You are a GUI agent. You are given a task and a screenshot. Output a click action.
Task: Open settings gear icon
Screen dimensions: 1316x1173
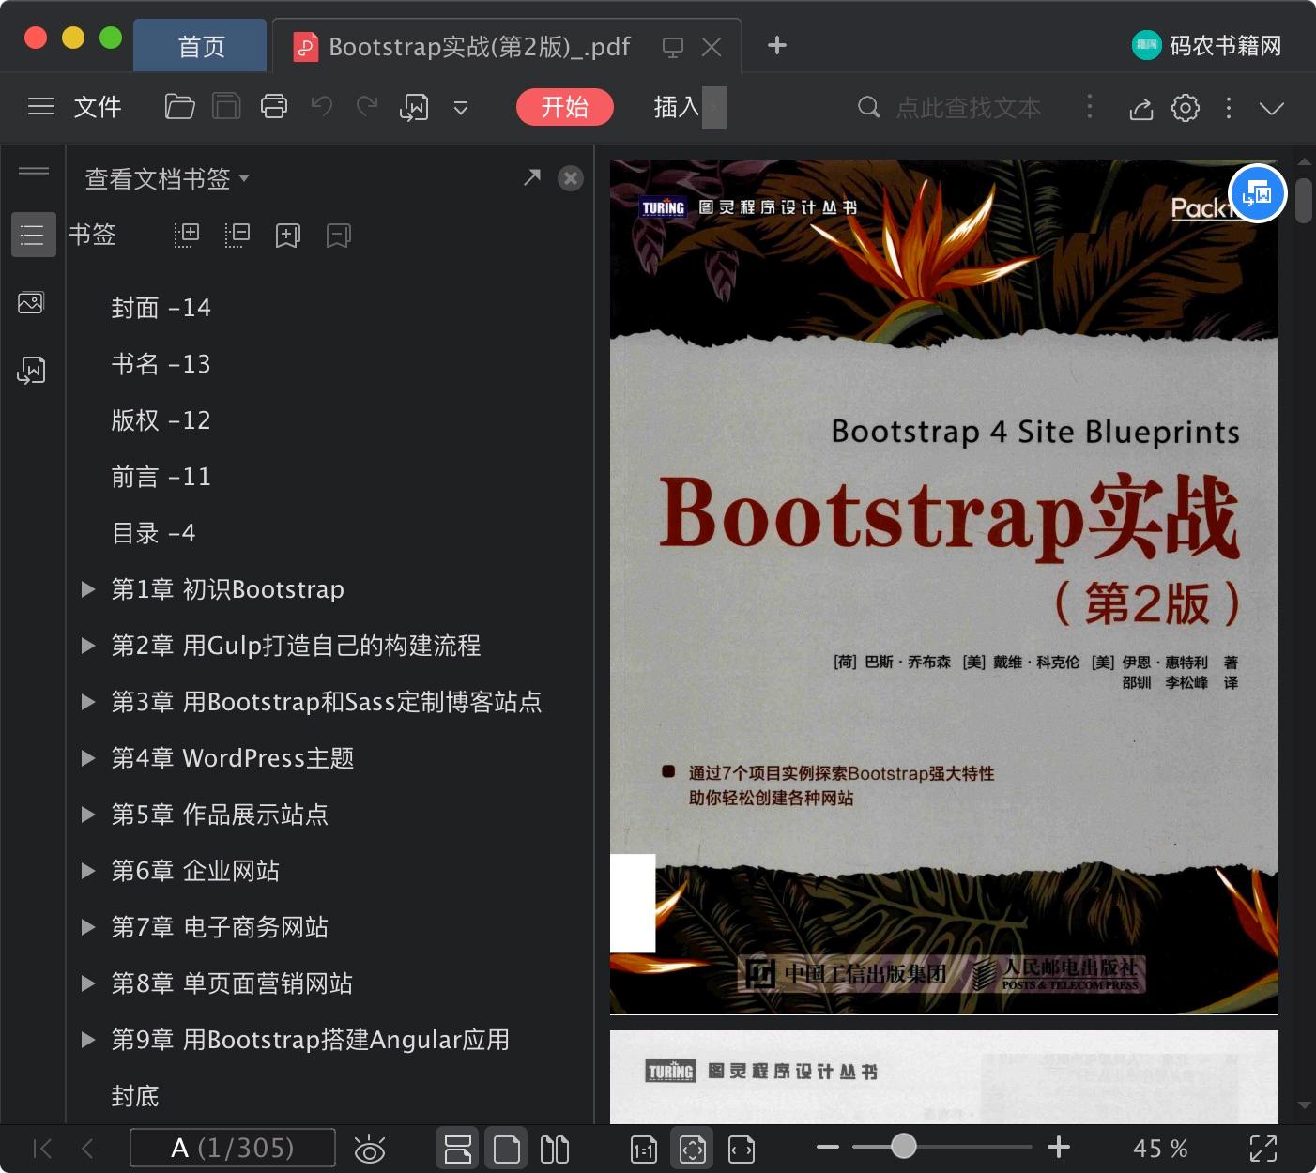pyautogui.click(x=1186, y=108)
